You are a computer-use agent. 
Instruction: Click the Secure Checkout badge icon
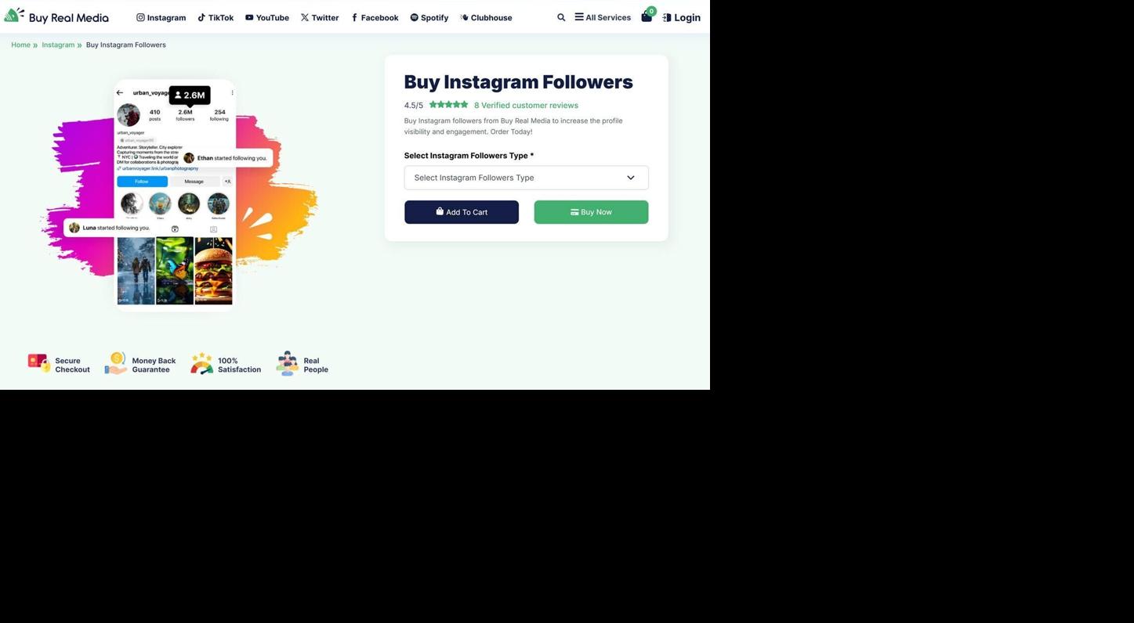39,364
